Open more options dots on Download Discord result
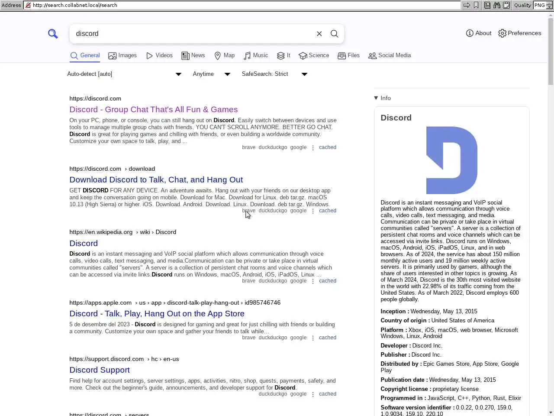The height and width of the screenshot is (416, 554). (313, 211)
